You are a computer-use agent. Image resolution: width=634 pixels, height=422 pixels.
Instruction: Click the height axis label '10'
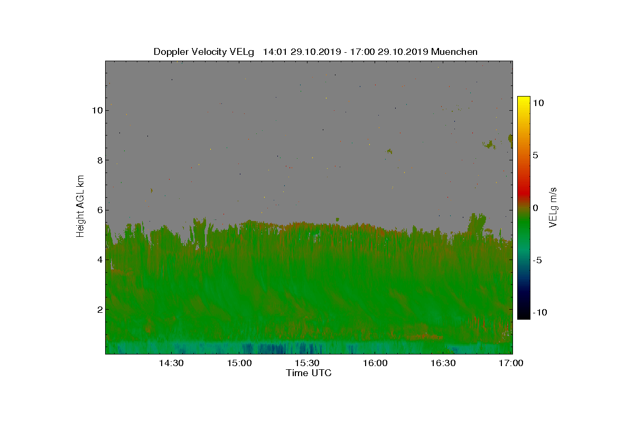(x=97, y=110)
